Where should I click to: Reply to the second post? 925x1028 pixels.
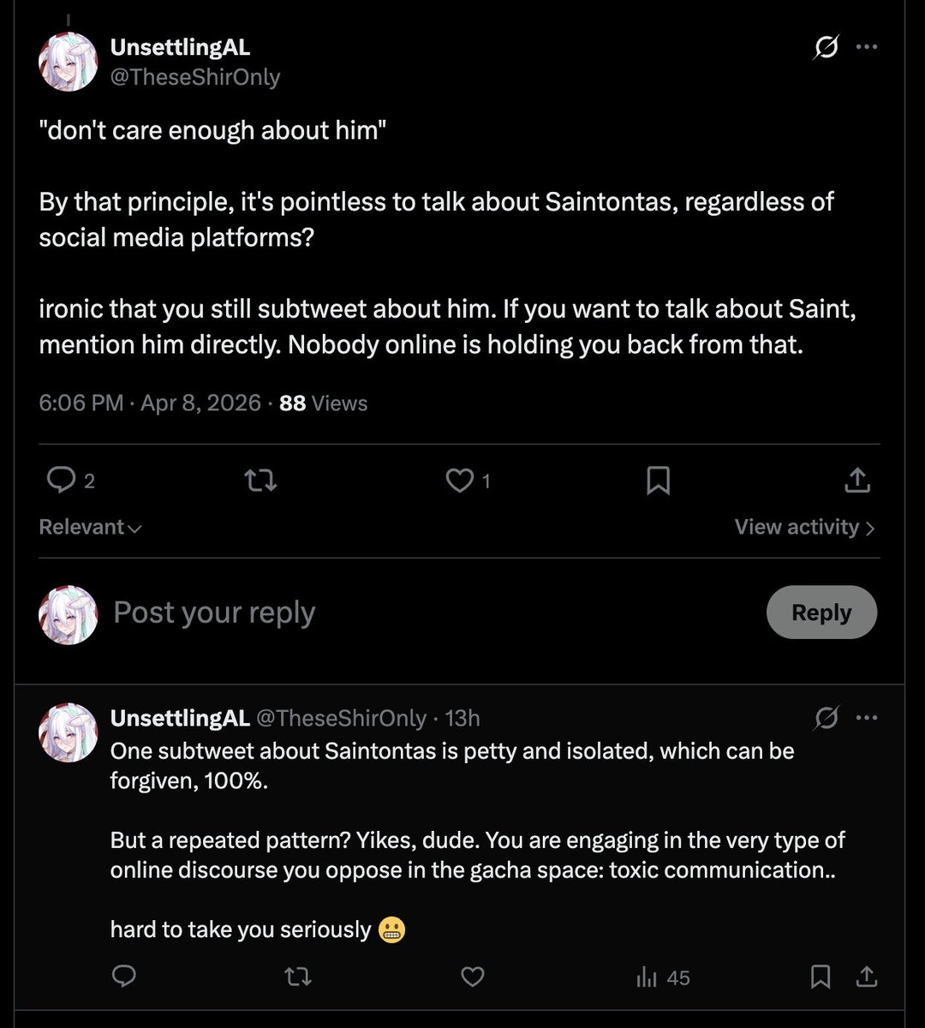pos(124,977)
